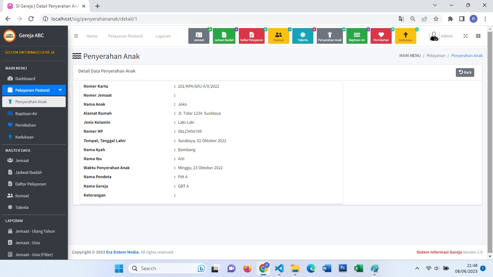Open the red Daftar Pelayanan tile
This screenshot has height=277, width=493.
coord(252,36)
